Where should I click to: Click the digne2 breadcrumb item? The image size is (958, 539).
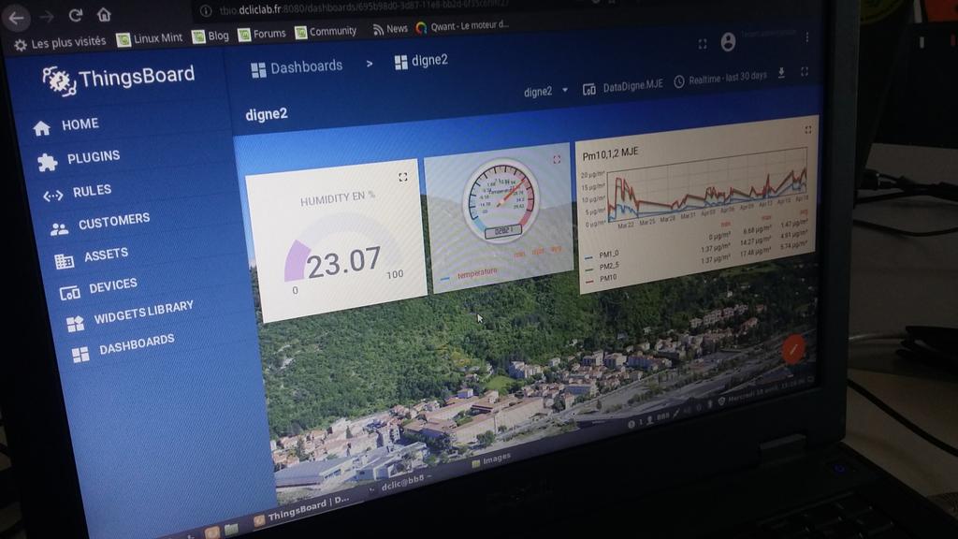[x=422, y=61]
